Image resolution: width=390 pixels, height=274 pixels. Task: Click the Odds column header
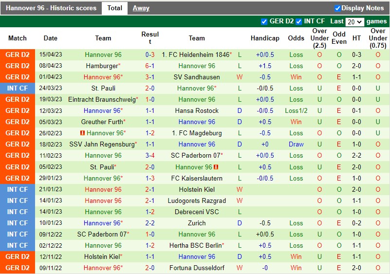pos(296,38)
